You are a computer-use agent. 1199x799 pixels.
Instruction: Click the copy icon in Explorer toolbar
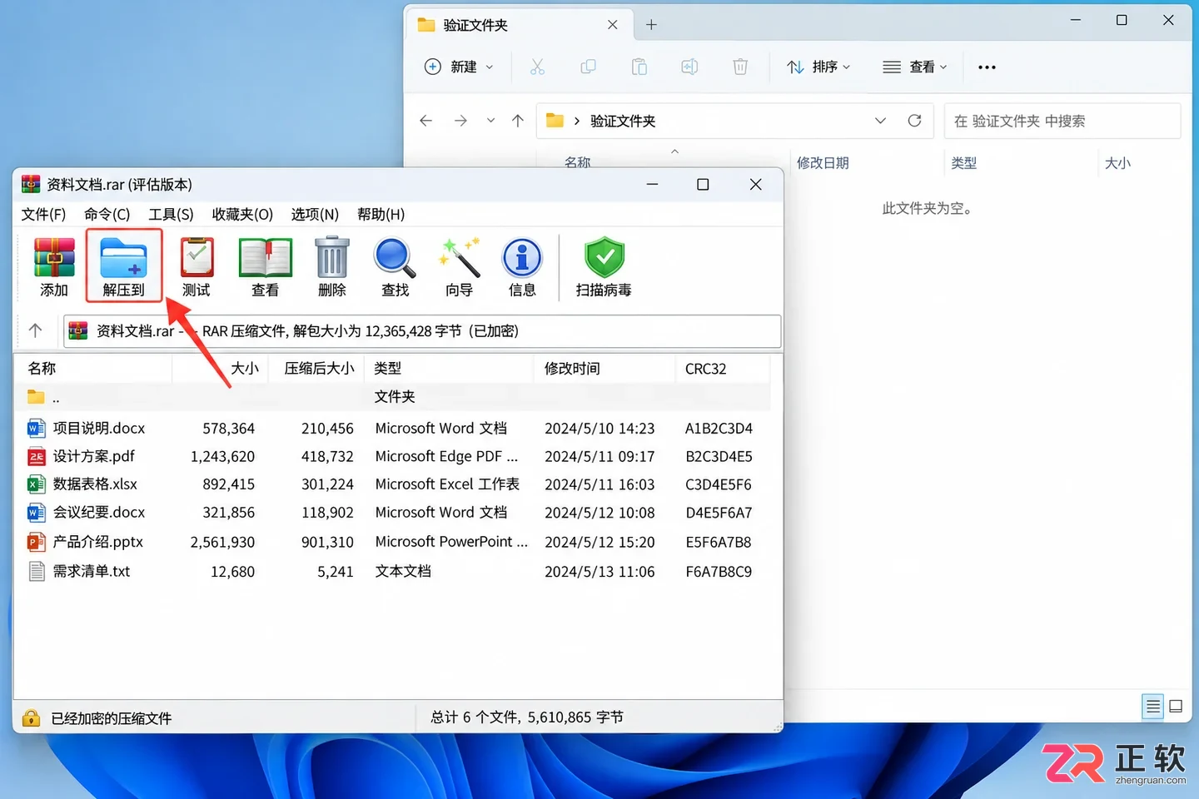pyautogui.click(x=588, y=67)
